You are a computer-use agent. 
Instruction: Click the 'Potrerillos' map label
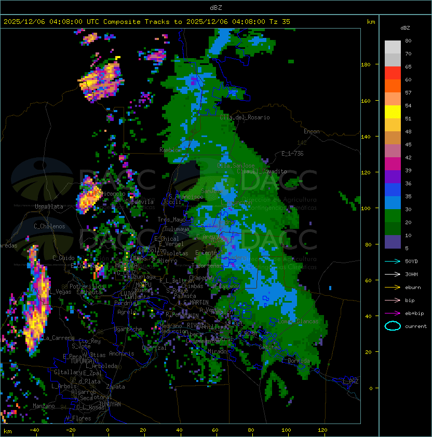pos(87,286)
